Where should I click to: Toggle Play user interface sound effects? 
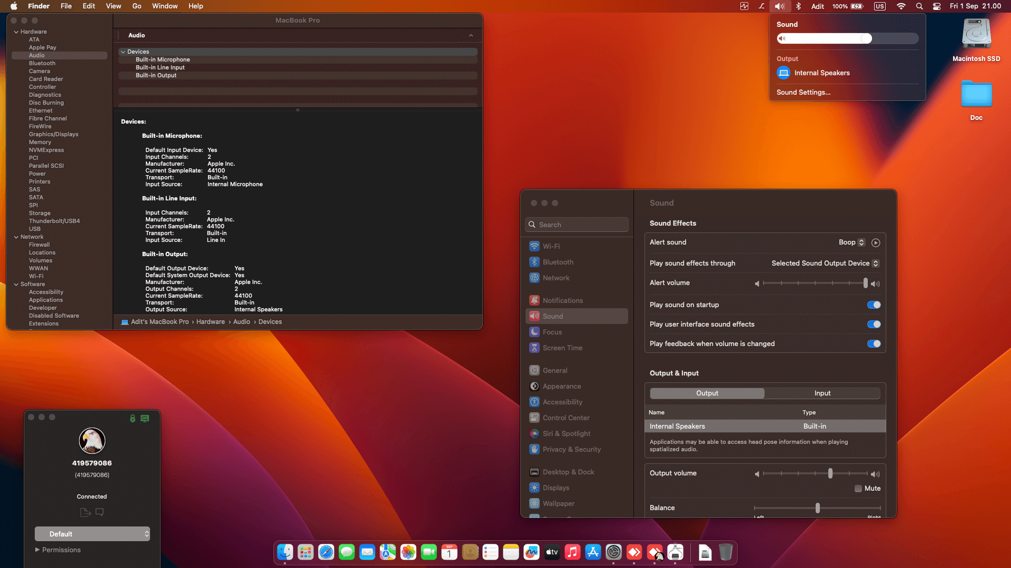pos(874,324)
